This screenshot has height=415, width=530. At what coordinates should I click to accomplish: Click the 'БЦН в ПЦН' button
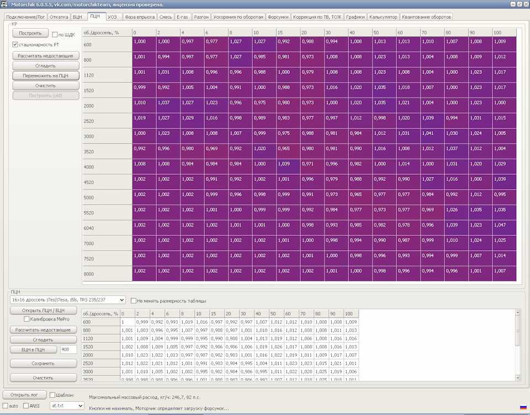tap(33, 349)
